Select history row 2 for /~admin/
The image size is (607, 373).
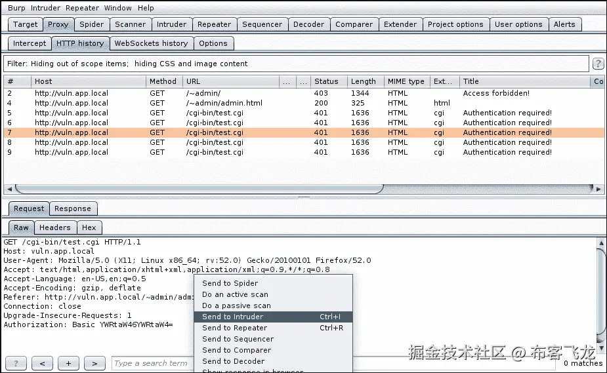click(x=304, y=93)
